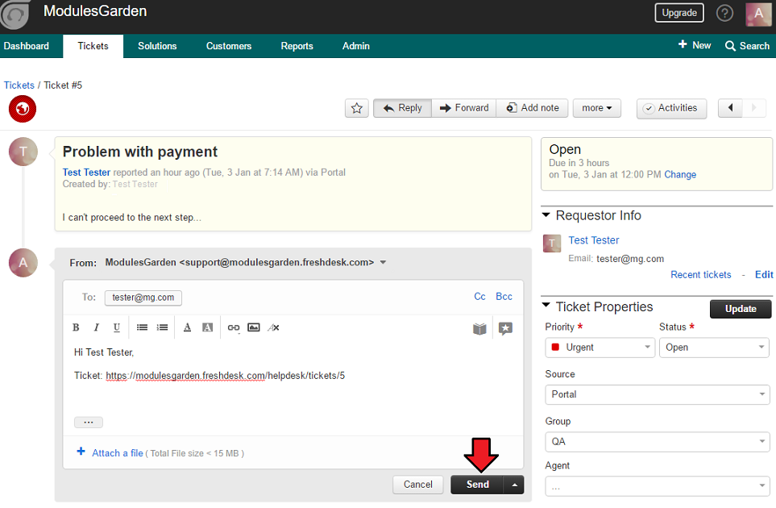Open the user profile avatar menu
Screen dimensions: 776x508
pos(758,14)
